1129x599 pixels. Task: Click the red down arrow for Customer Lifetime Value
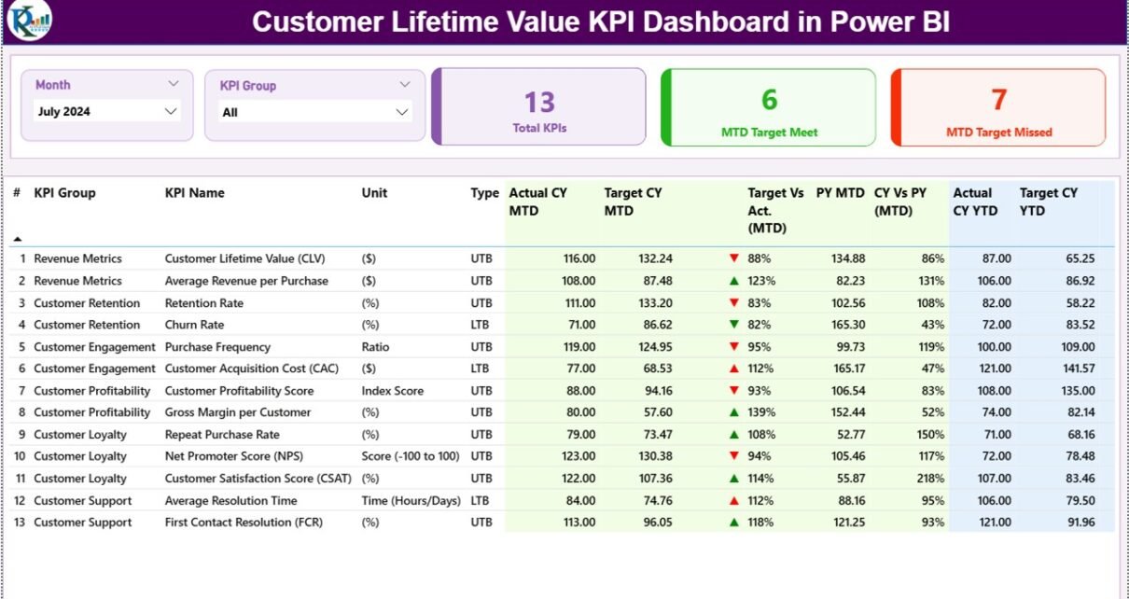point(734,258)
